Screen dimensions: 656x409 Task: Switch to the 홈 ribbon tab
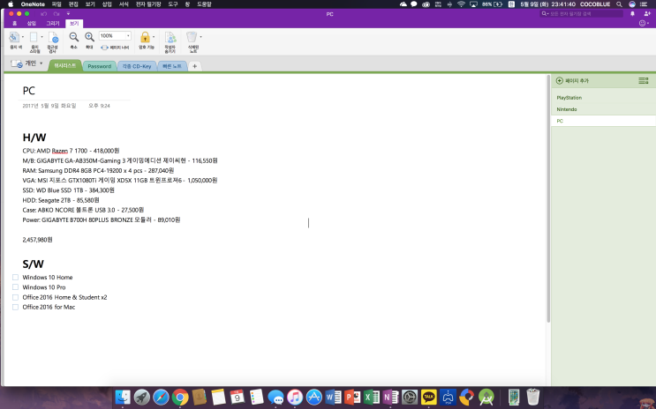(x=15, y=24)
